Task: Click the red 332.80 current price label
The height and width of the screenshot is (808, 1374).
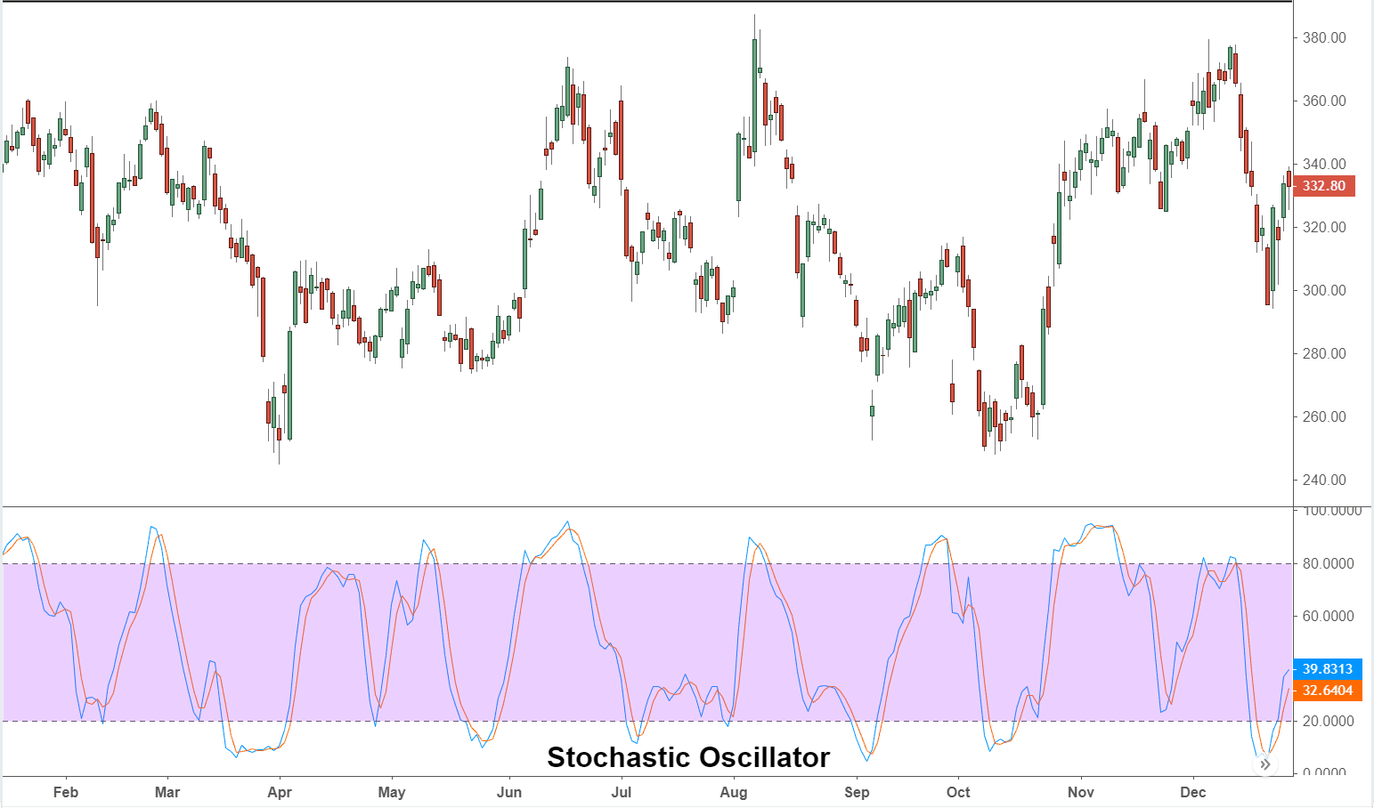Action: pos(1324,186)
